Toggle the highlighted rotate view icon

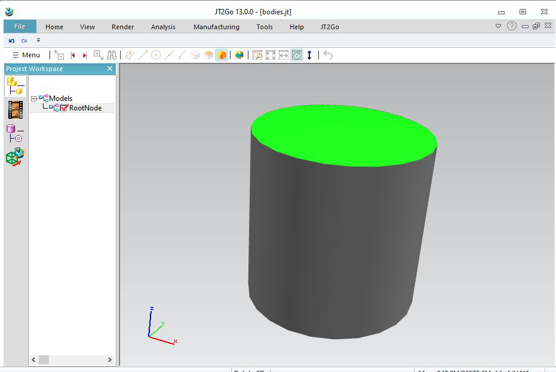pyautogui.click(x=297, y=55)
